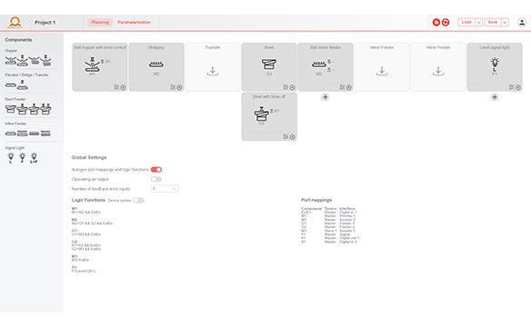The image size is (531, 327).
Task: Click the second empty Inline Feeder slot
Action: click(x=438, y=67)
